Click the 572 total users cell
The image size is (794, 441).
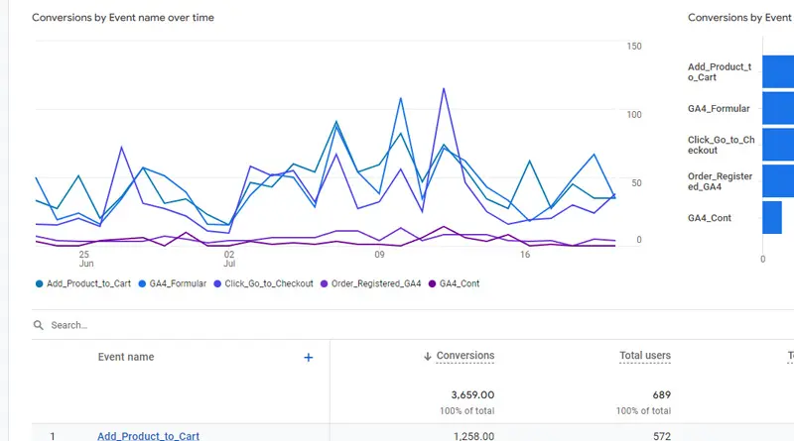click(x=662, y=436)
